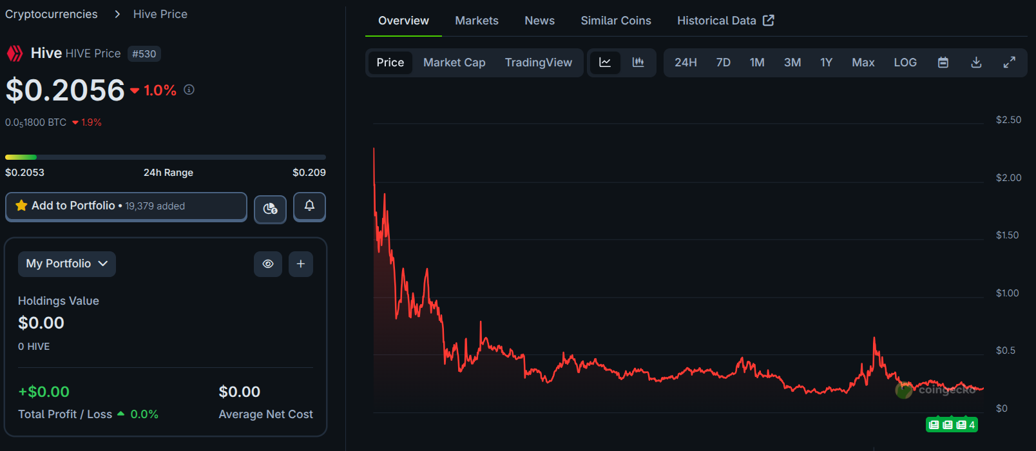Download the chart data

(976, 62)
